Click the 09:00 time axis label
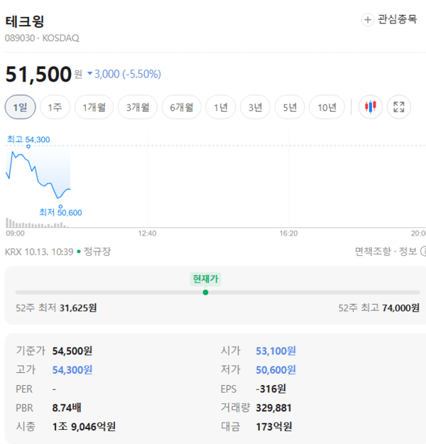Image resolution: width=426 pixels, height=444 pixels. [x=16, y=234]
